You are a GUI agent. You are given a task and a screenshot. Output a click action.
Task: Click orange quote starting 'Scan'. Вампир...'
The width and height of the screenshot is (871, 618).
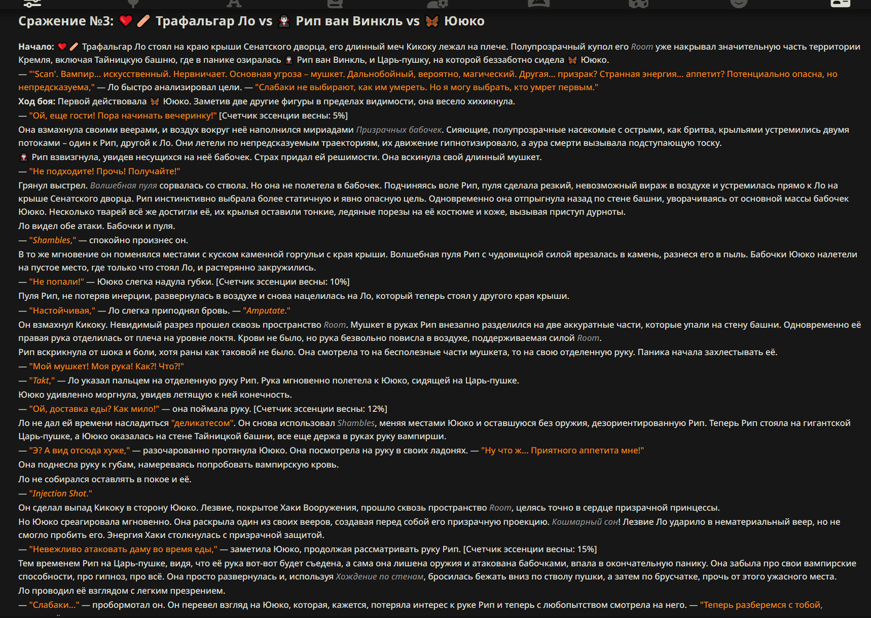[428, 81]
